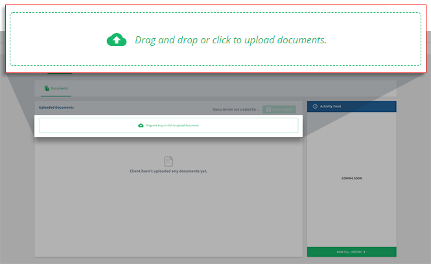
Task: Click the empty-document icon above the no-uploads message
Action: point(169,161)
